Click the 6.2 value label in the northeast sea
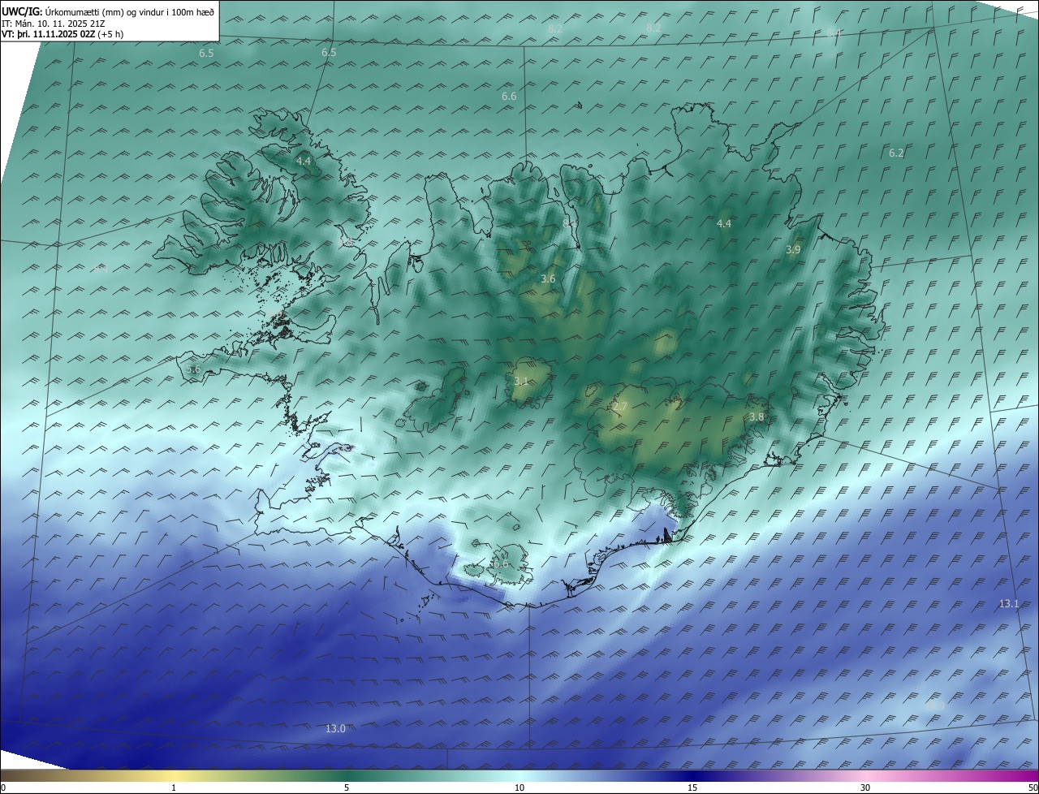This screenshot has width=1039, height=794. point(896,153)
